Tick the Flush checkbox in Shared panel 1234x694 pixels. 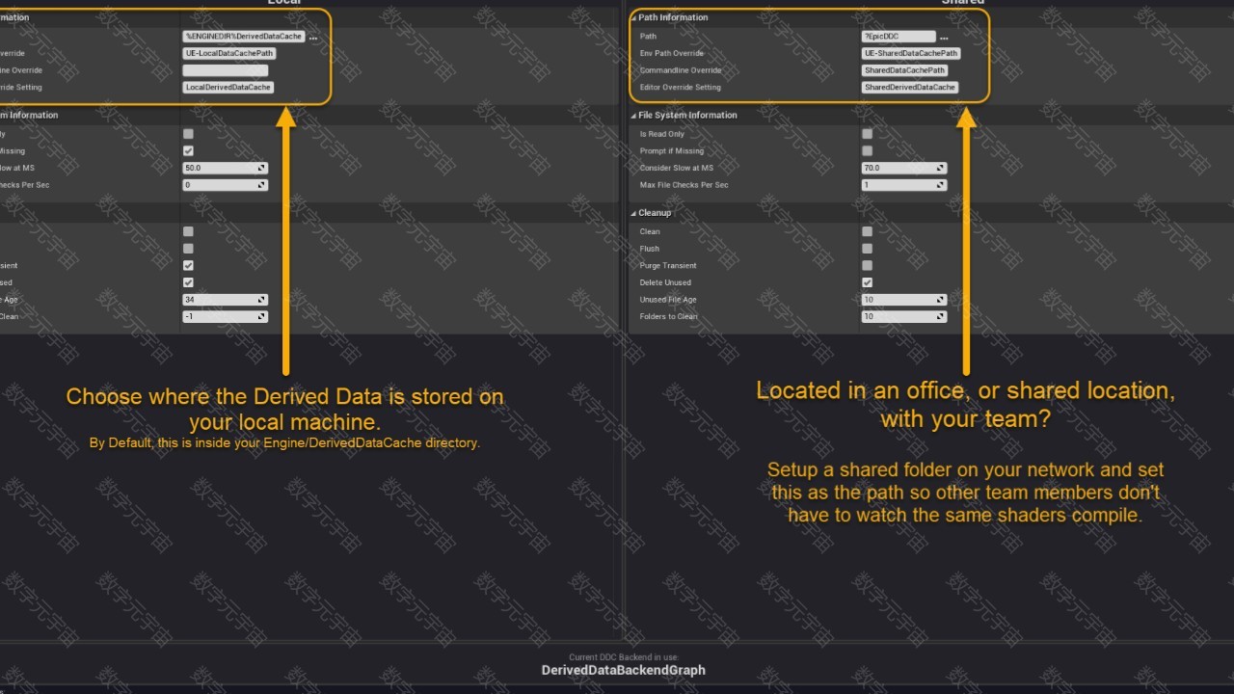tap(867, 249)
